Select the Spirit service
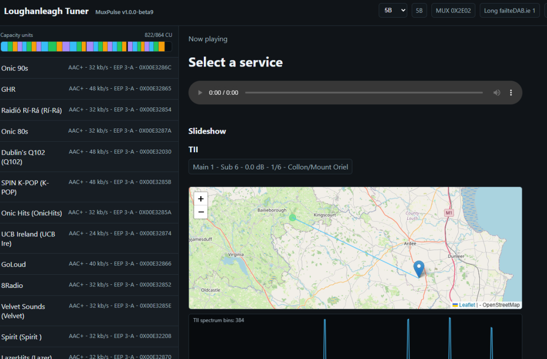 (x=89, y=337)
